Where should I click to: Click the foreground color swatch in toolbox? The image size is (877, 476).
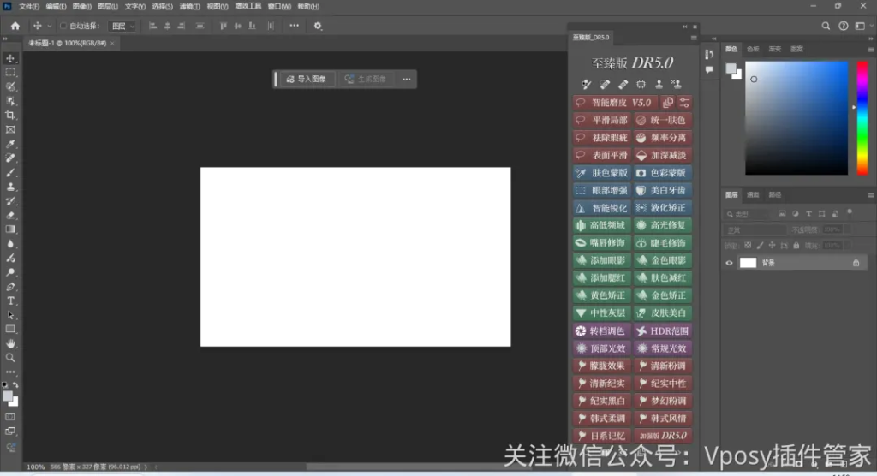[x=7, y=396]
